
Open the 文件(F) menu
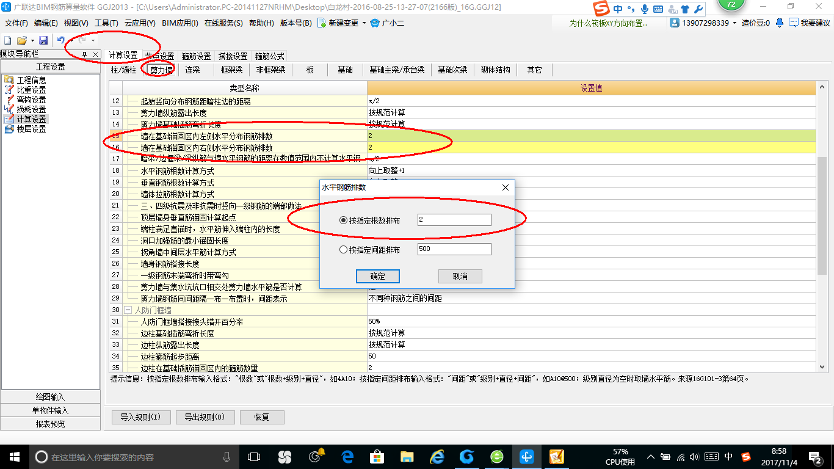16,23
